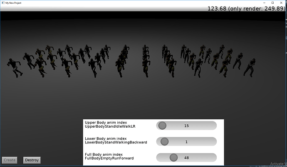Click the app icon in title bar
The width and height of the screenshot is (287, 167).
[x=2, y=2]
